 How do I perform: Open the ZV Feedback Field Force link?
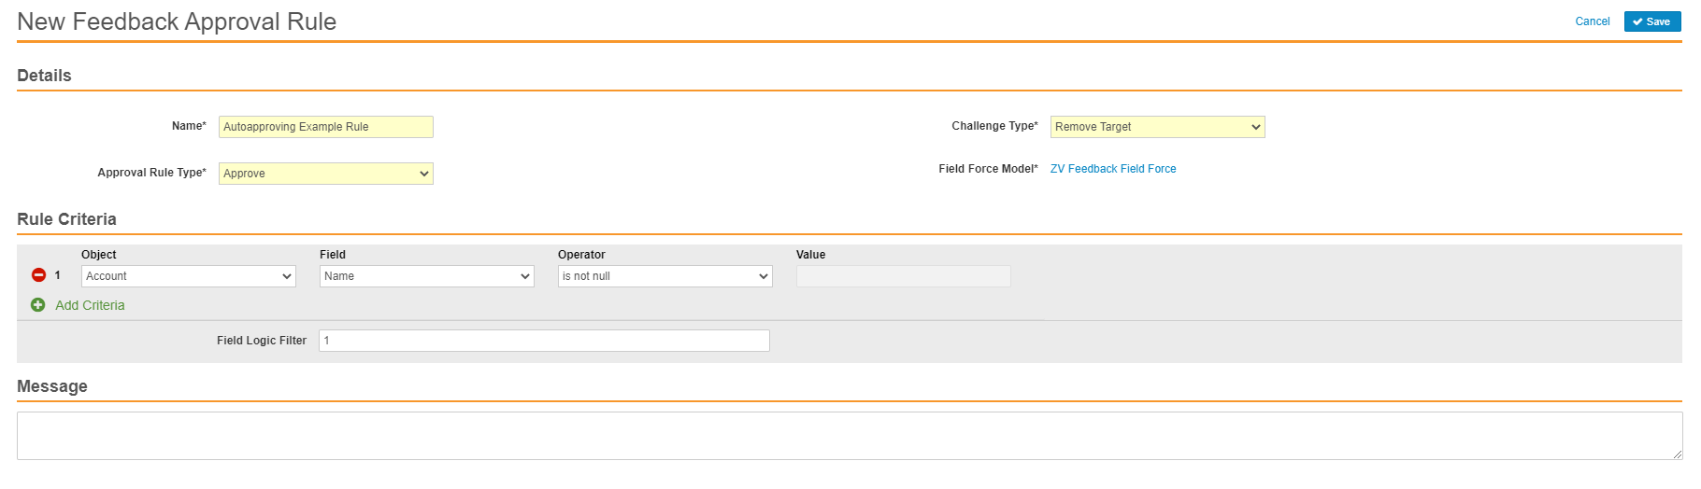[x=1112, y=169]
